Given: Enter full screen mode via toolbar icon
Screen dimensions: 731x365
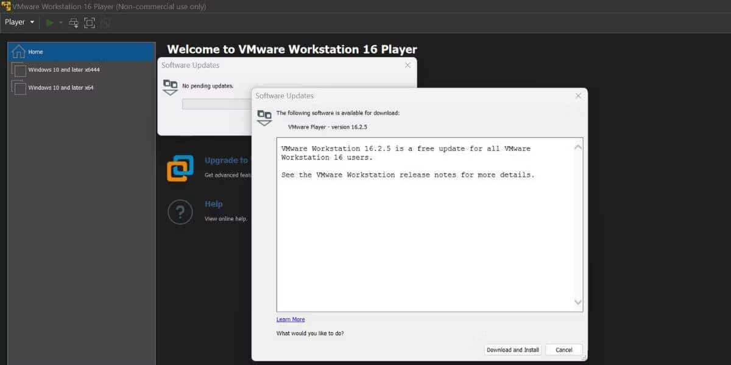Looking at the screenshot, I should pyautogui.click(x=89, y=22).
